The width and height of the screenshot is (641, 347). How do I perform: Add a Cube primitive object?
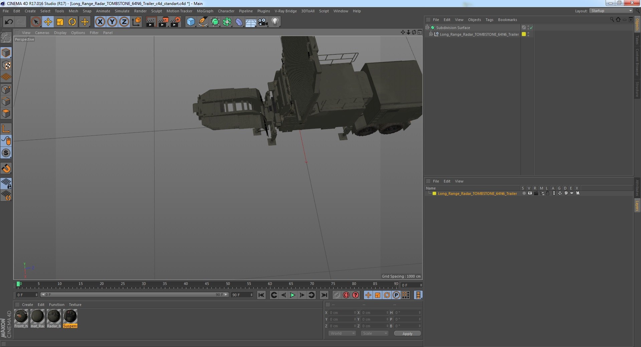pos(191,22)
